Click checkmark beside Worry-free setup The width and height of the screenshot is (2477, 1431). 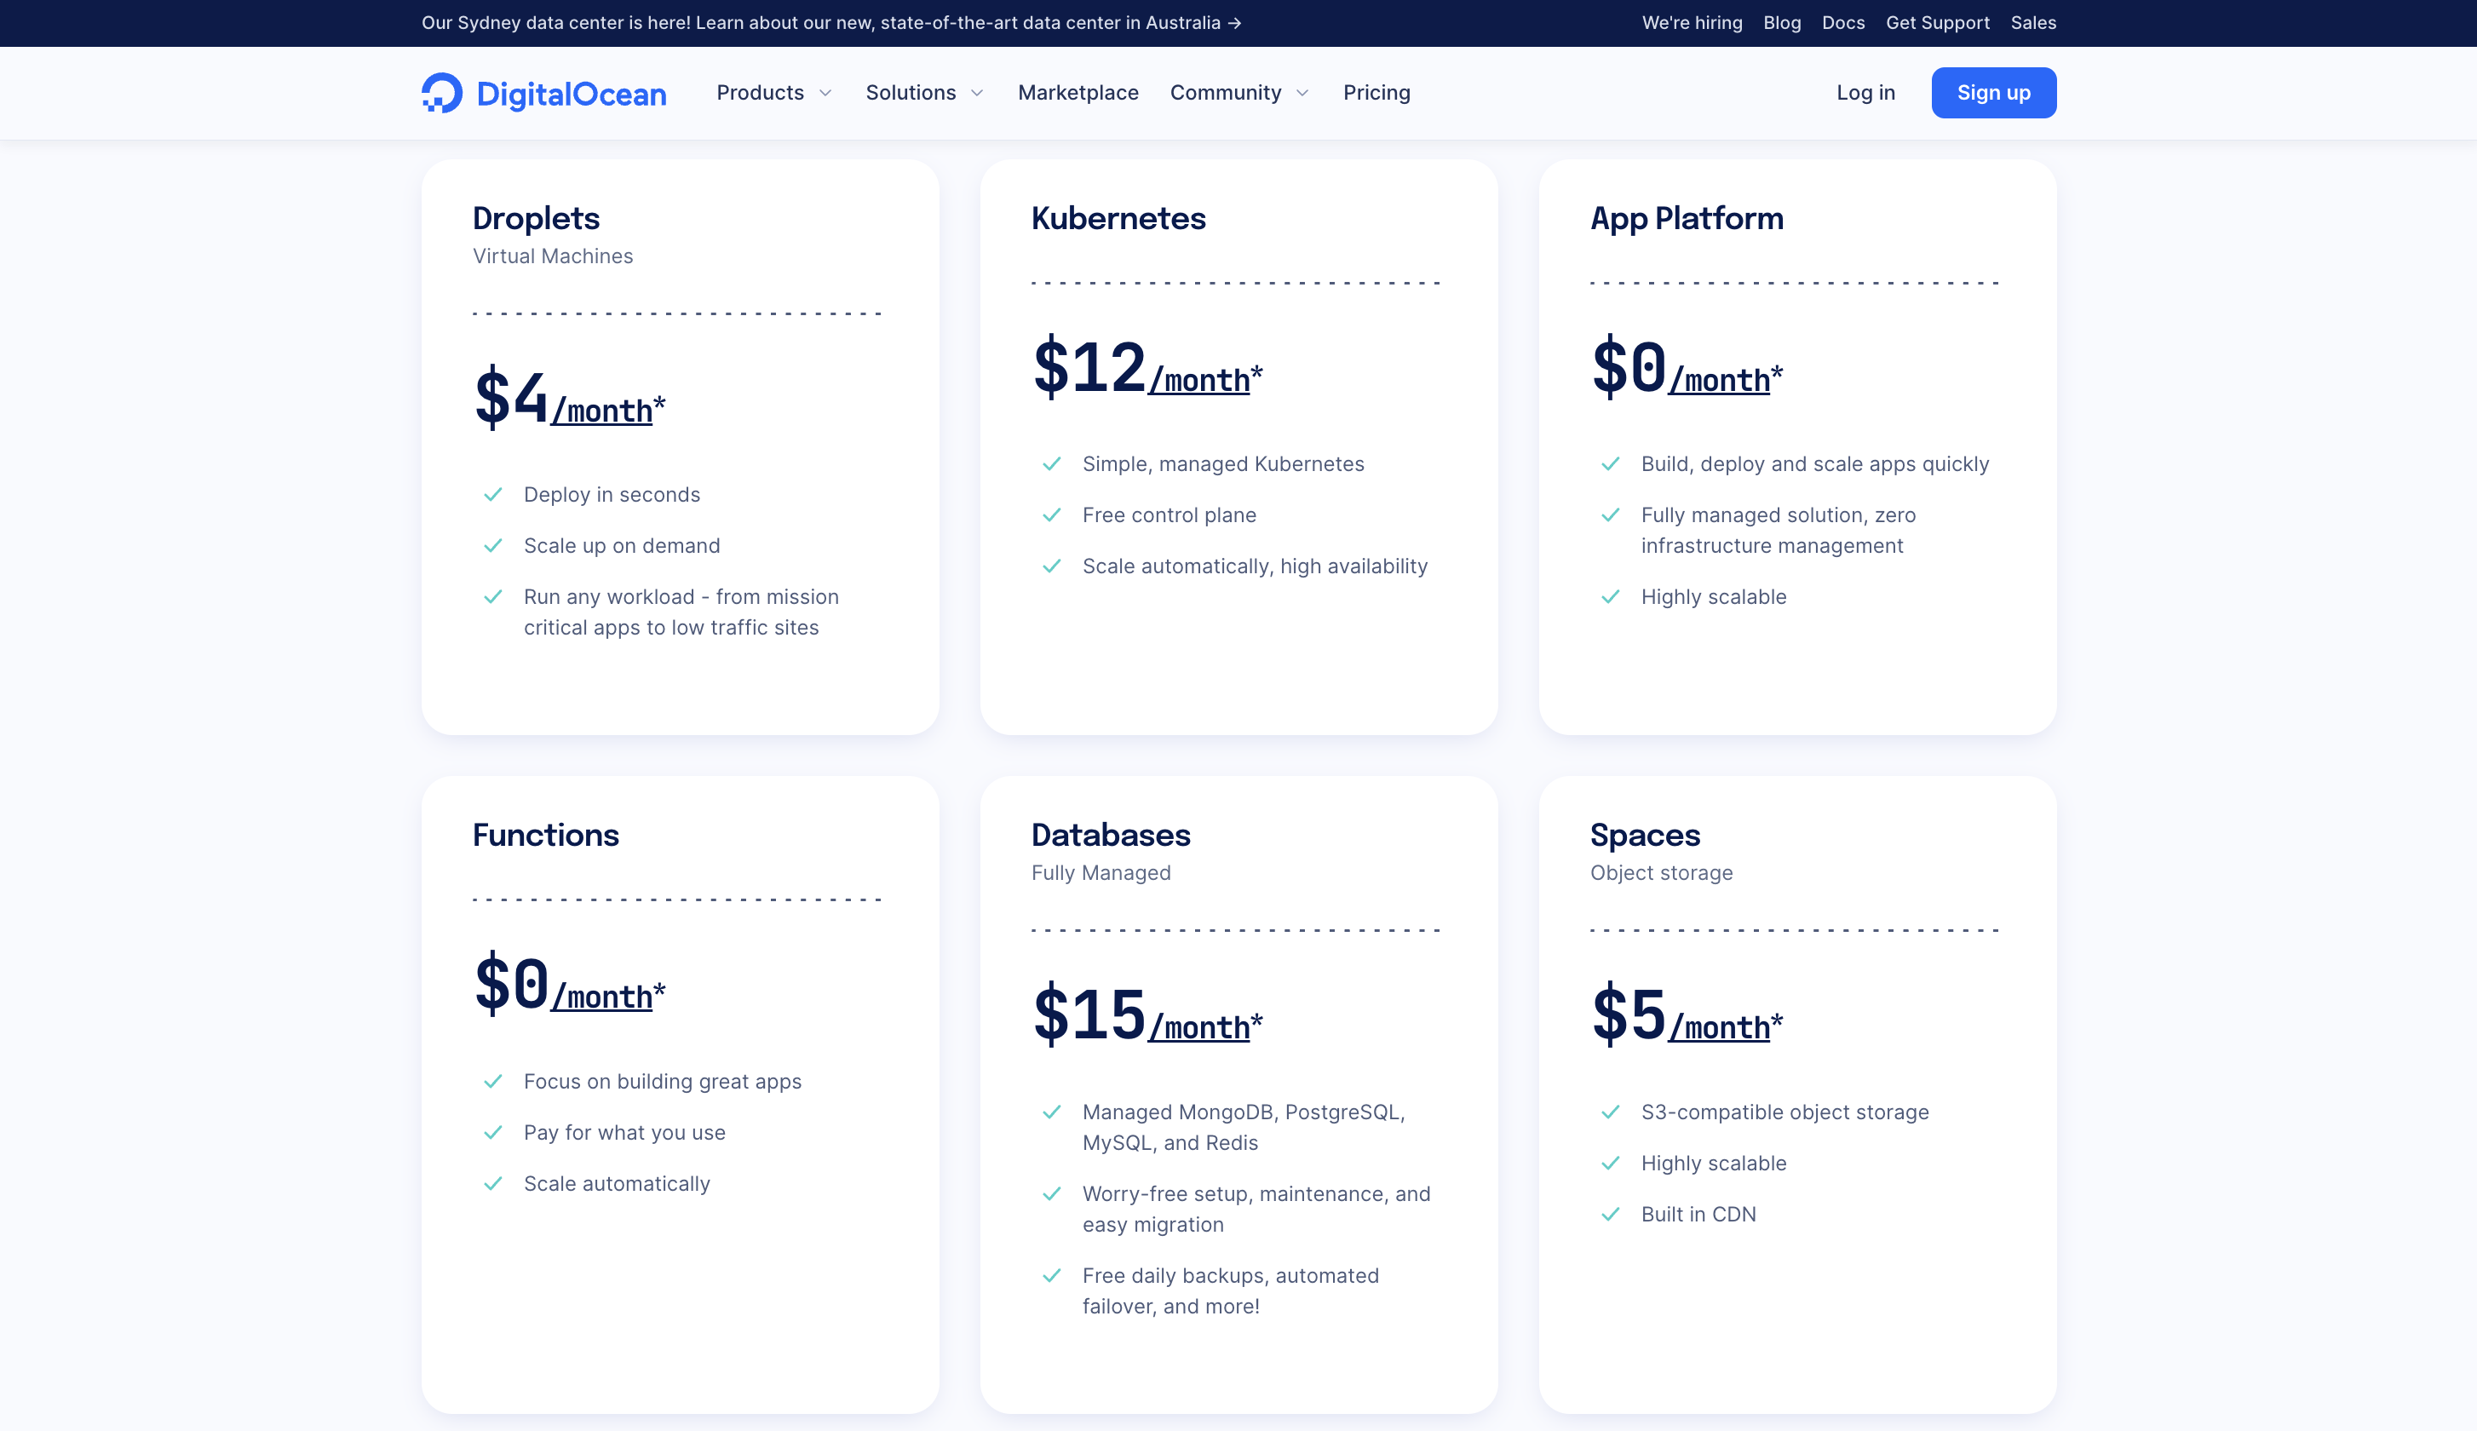(1051, 1193)
